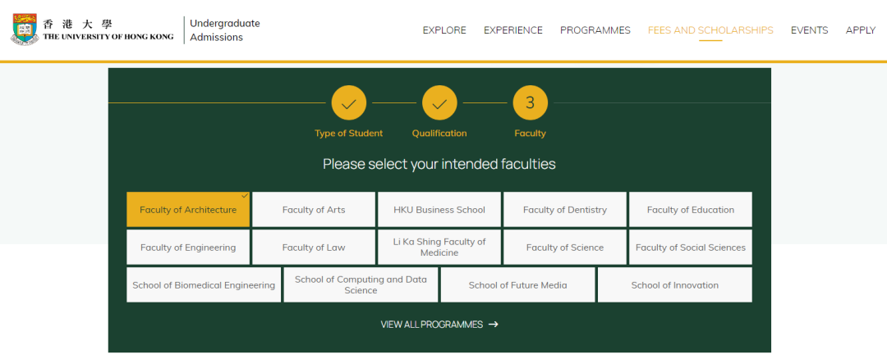The image size is (887, 359).
Task: Select Faculty of Arts tile
Action: (314, 210)
